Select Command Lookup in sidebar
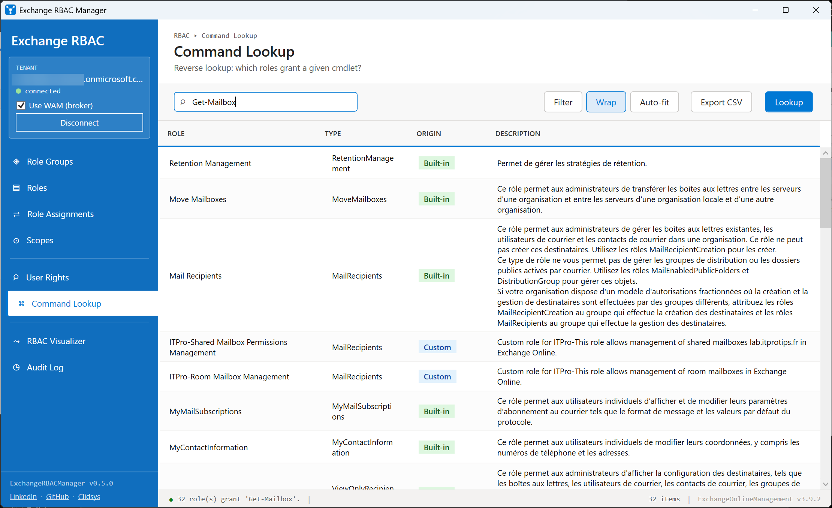This screenshot has width=832, height=508. click(83, 303)
